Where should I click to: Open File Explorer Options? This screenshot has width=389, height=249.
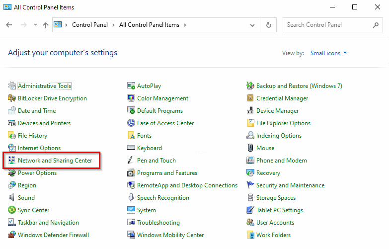pyautogui.click(x=283, y=123)
